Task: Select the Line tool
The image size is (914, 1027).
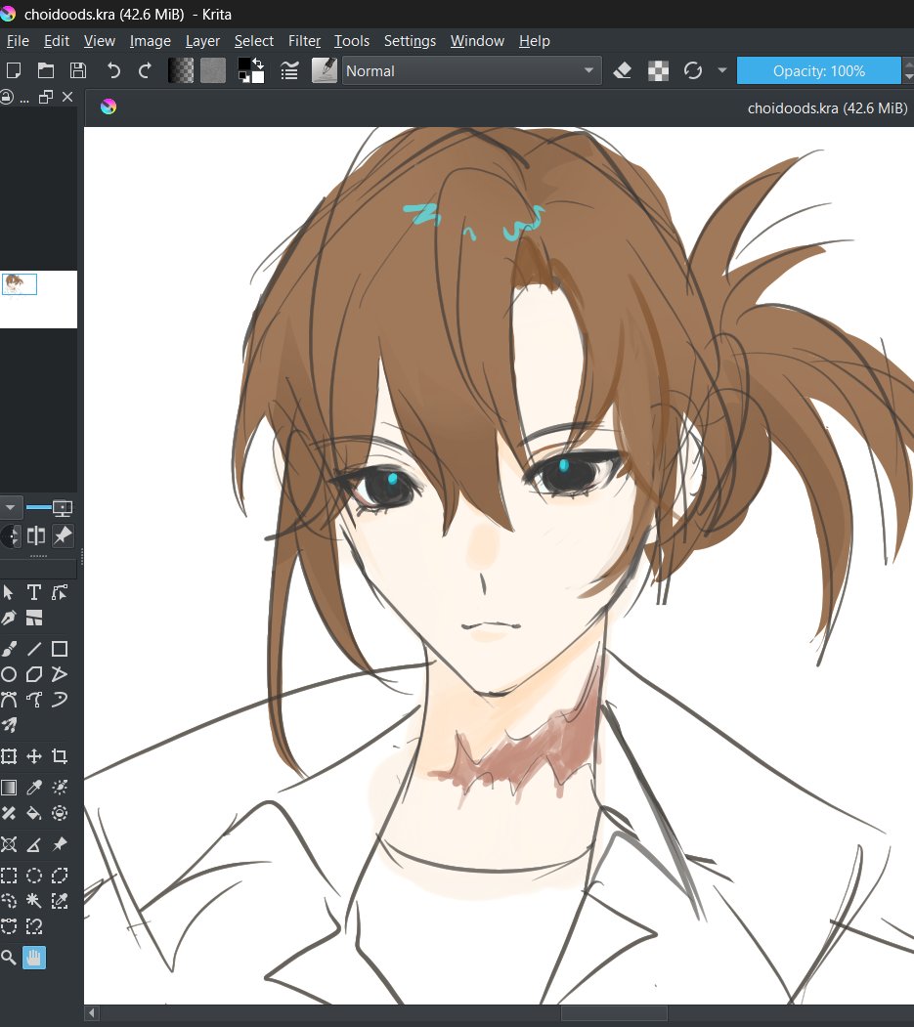Action: [34, 649]
